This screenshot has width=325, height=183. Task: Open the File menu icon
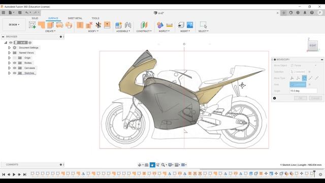(x=10, y=13)
